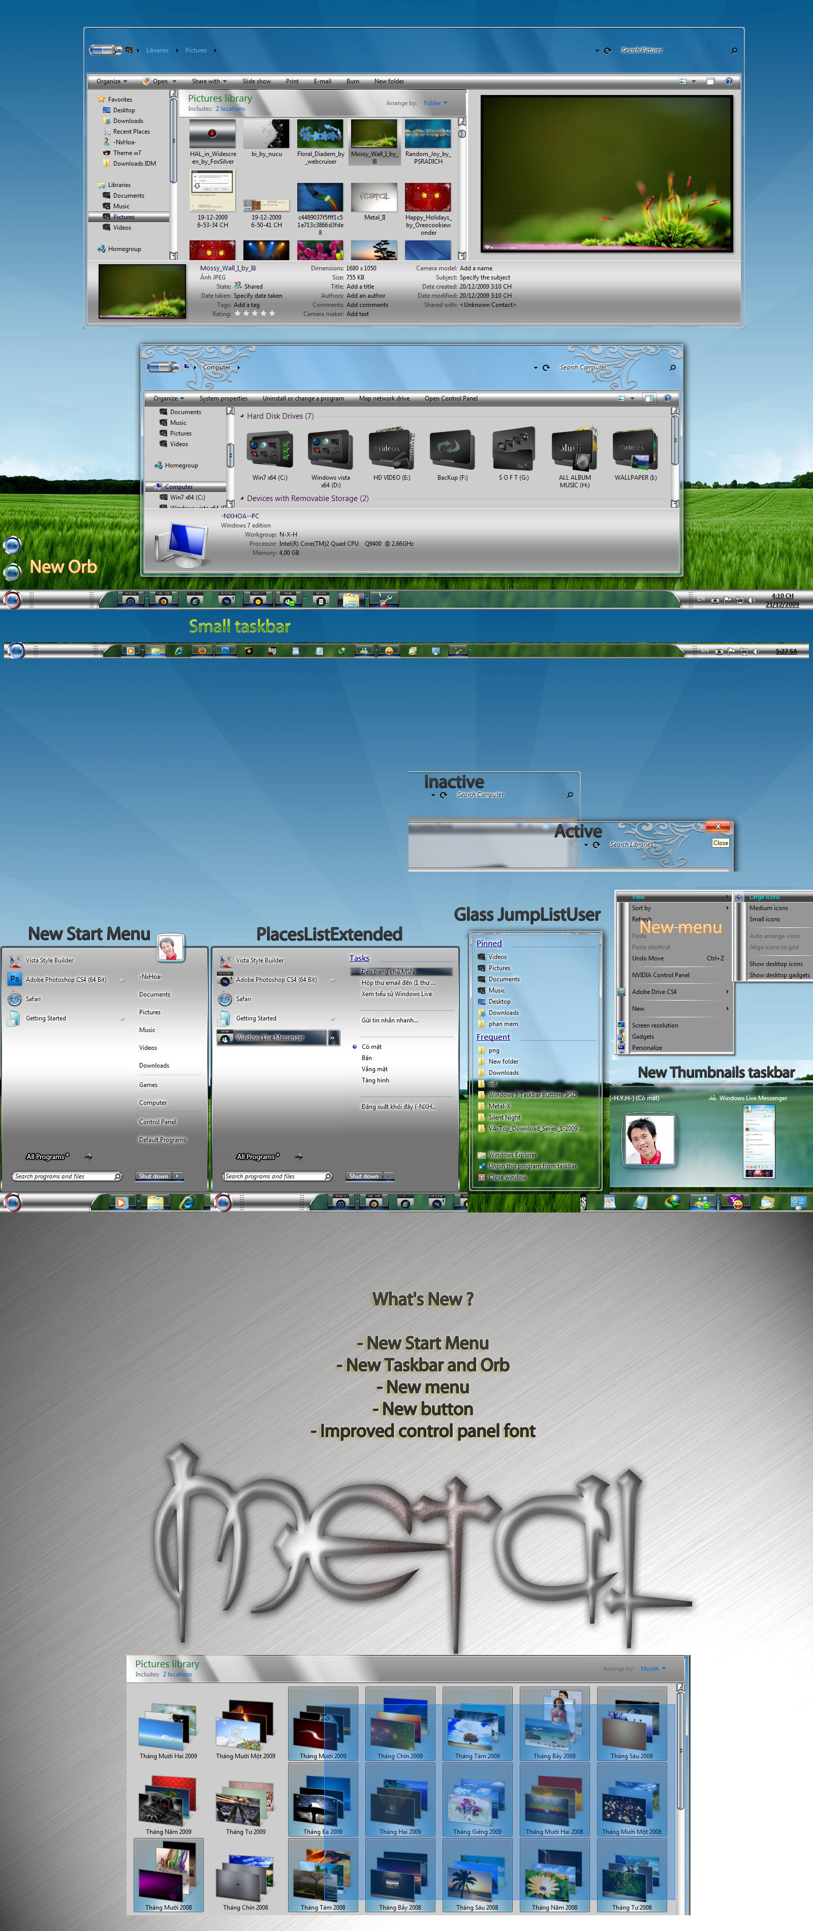Image resolution: width=813 pixels, height=1931 pixels.
Task: Click Computer window navigation pane scrollbar
Action: [230, 458]
